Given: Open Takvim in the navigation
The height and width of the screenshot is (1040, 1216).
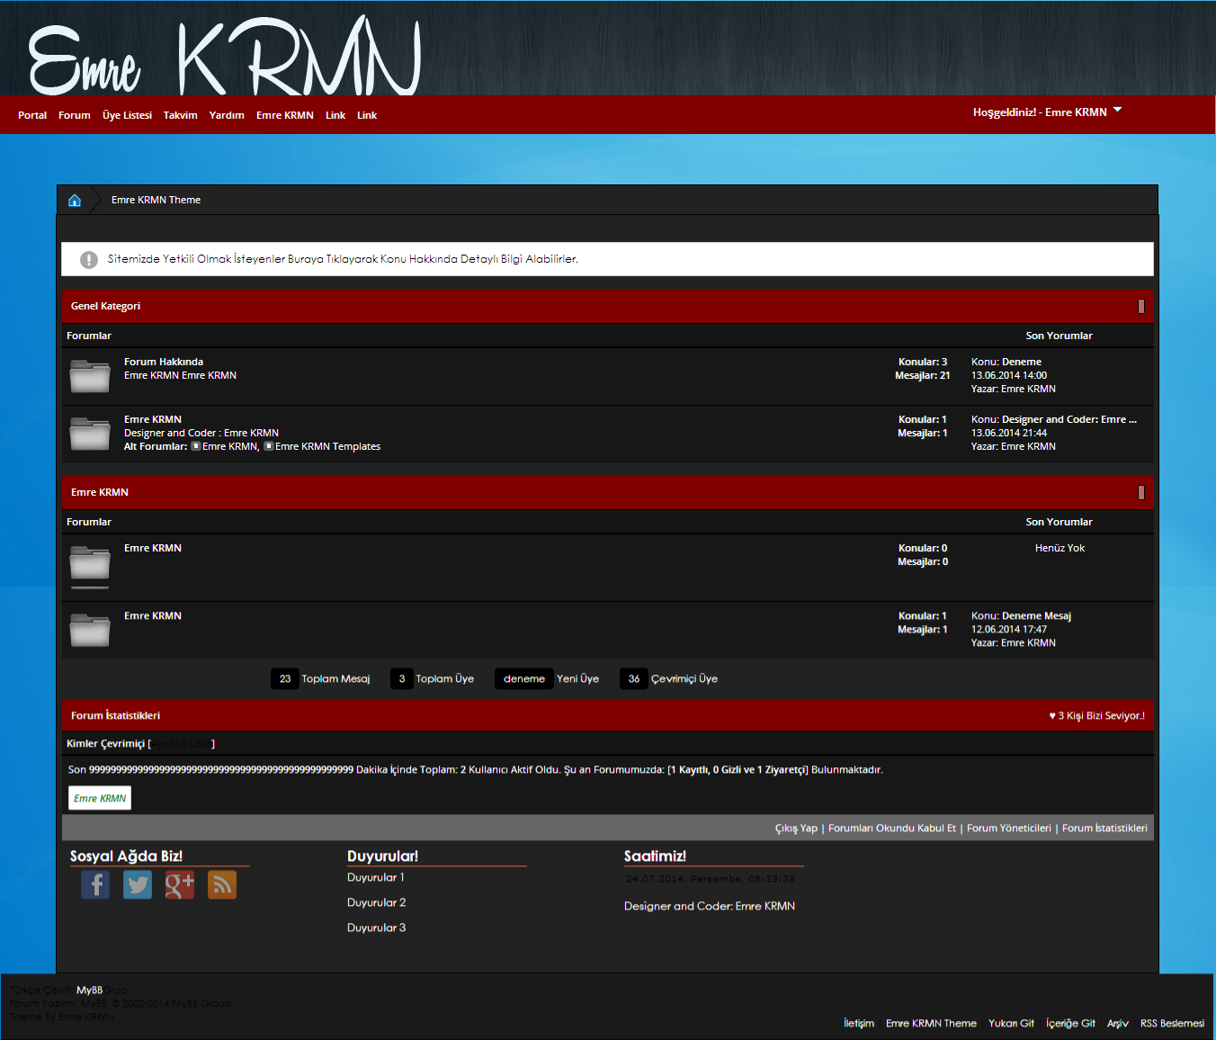Looking at the screenshot, I should coord(181,115).
